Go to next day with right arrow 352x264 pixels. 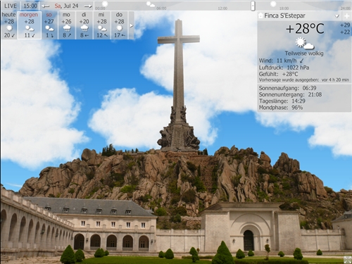(x=88, y=6)
